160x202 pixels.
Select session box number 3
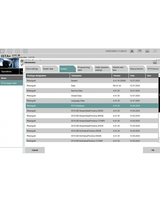17,51
